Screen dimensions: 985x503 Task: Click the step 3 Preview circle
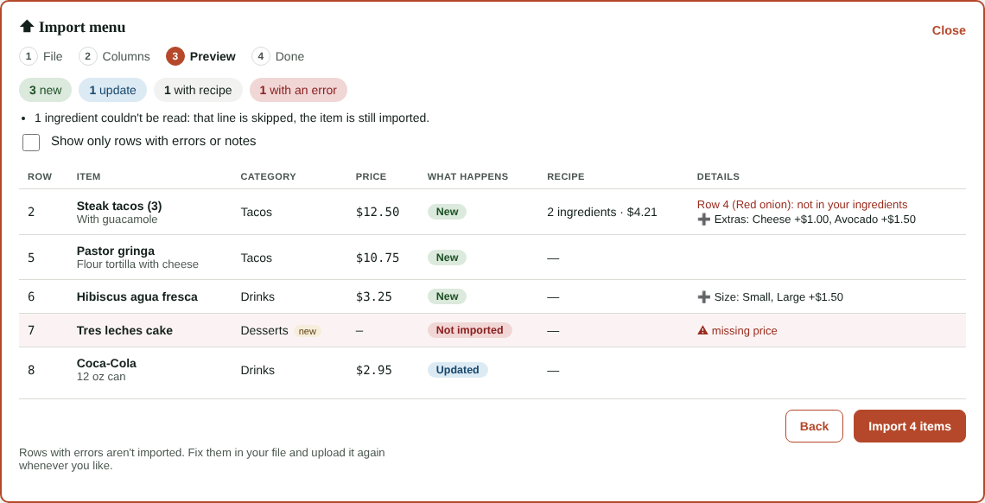coord(175,56)
